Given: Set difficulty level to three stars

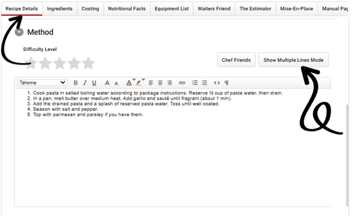Looking at the screenshot, I should click(59, 63).
